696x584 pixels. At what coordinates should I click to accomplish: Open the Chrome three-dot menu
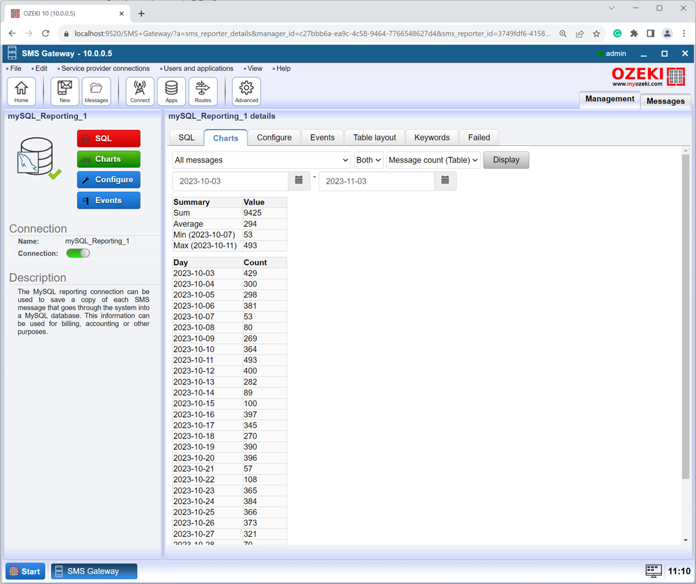click(x=684, y=33)
